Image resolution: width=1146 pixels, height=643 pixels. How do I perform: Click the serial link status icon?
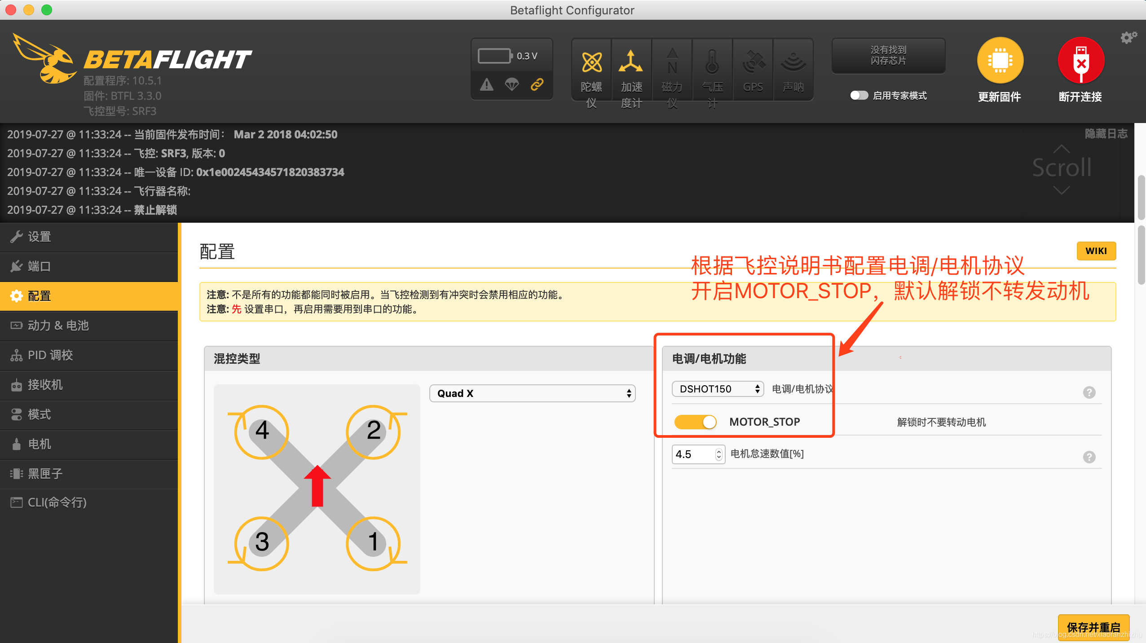[x=537, y=84]
